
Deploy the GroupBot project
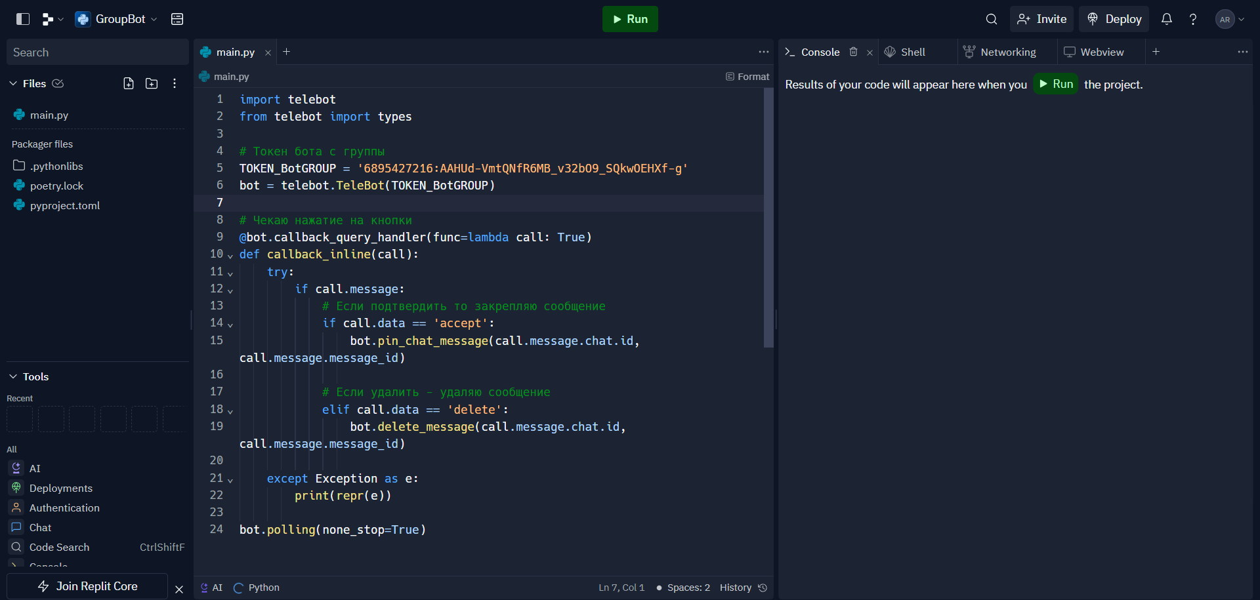[x=1114, y=19]
